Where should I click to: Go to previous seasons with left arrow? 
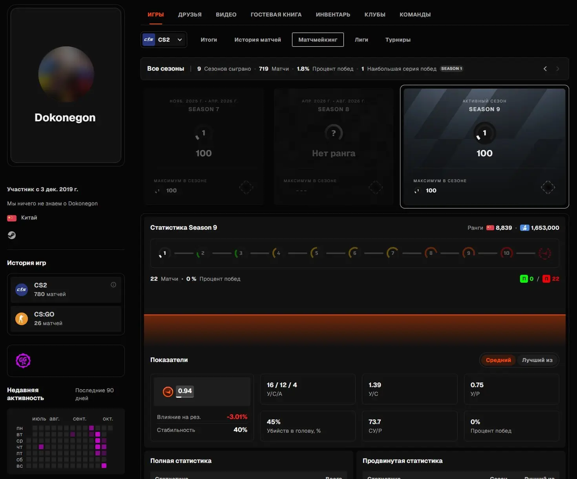[x=545, y=69]
